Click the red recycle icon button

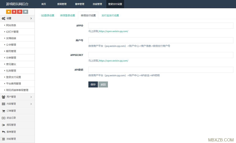pos(20,12)
